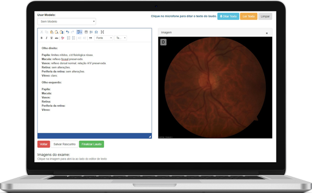The height and width of the screenshot is (193, 312).
Task: Click the retina fundus image
Action: coord(215,87)
